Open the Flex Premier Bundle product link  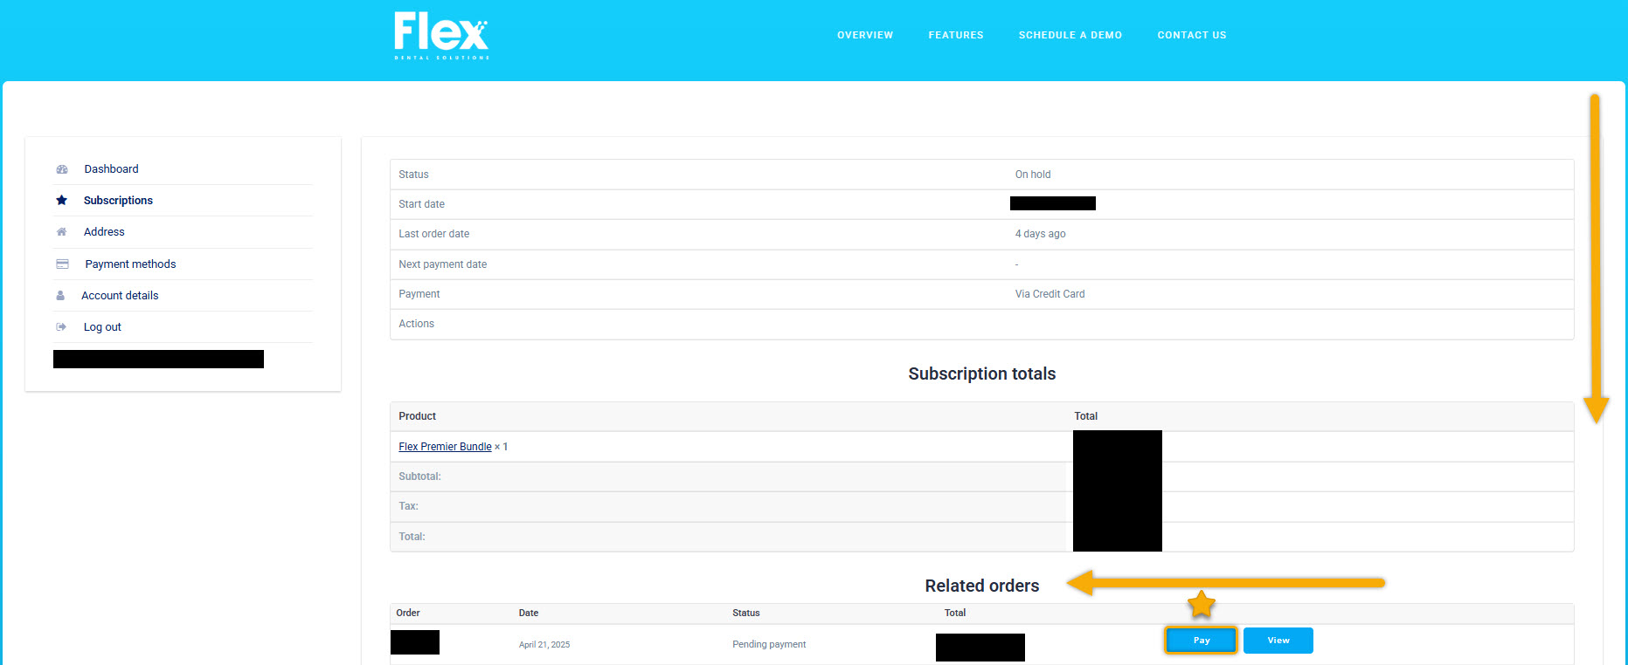[x=445, y=447]
